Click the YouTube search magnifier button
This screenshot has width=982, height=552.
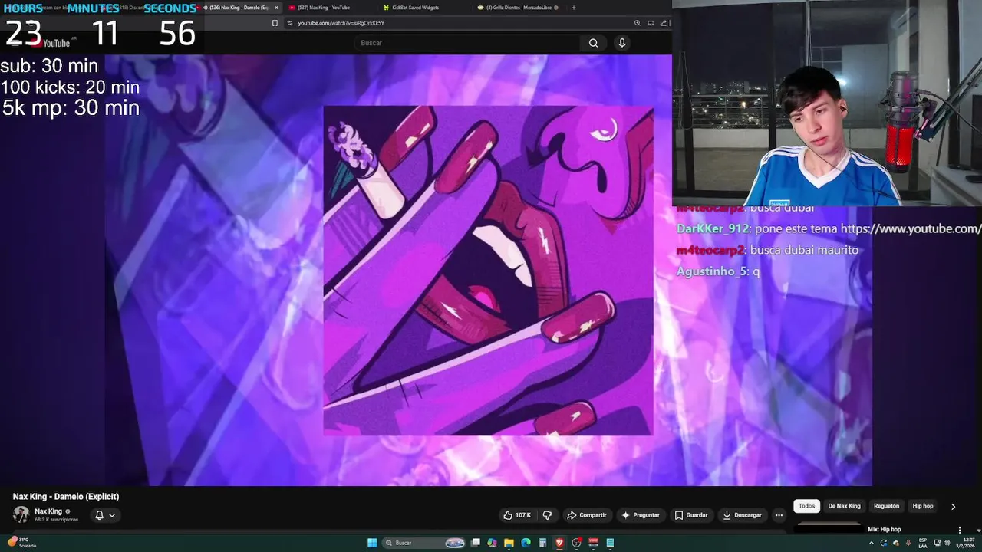593,43
